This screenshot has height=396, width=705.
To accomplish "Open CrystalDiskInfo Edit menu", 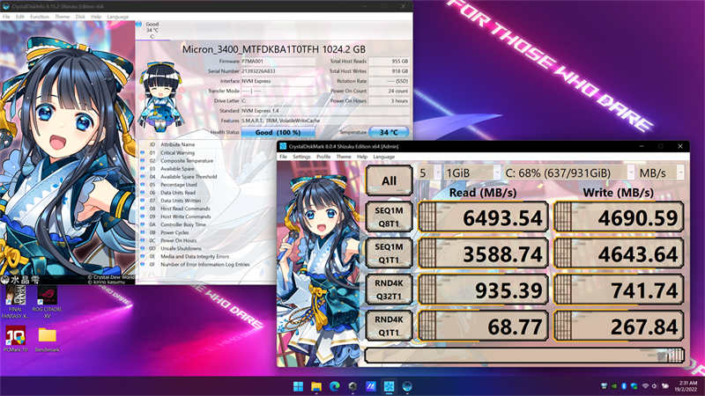I will (x=19, y=17).
